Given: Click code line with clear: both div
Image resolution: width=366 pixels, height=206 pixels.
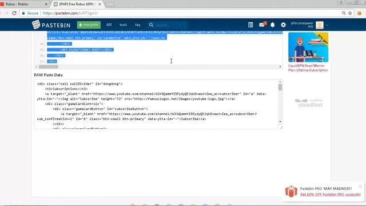Looking at the screenshot, I should pos(80,50).
